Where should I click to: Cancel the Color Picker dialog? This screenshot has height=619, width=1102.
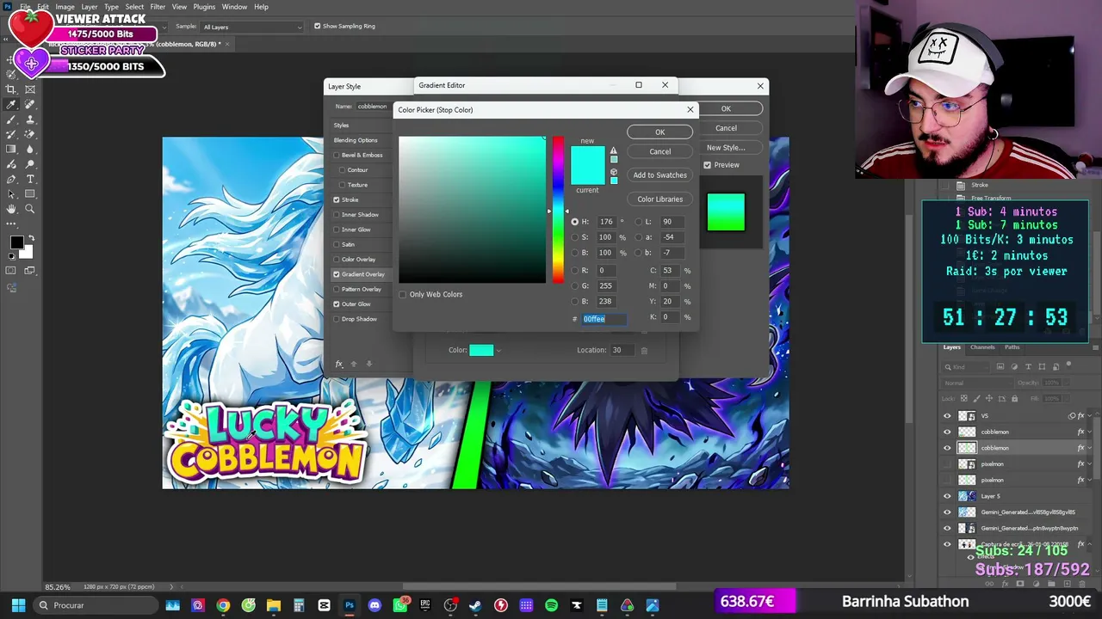(659, 151)
